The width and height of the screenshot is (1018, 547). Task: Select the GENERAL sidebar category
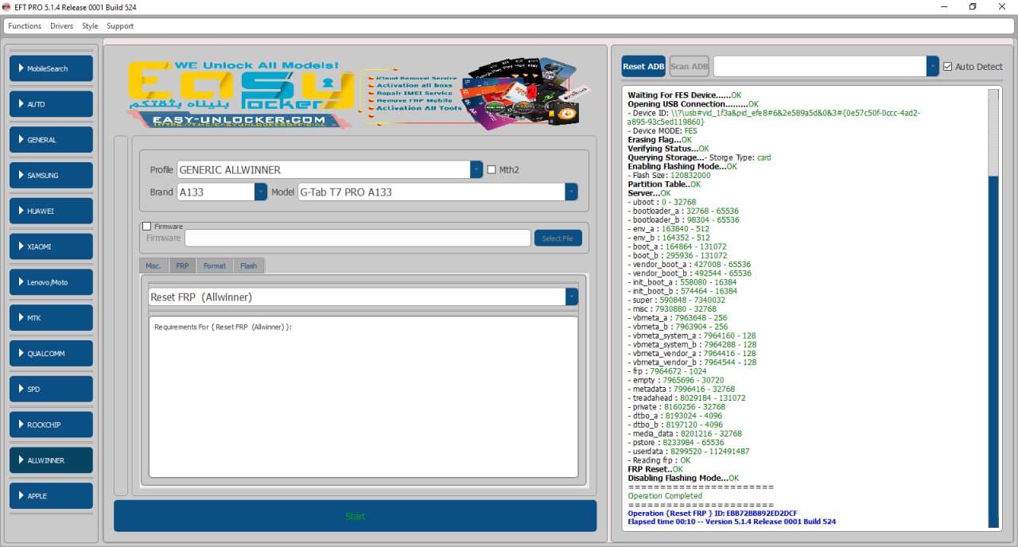point(51,140)
